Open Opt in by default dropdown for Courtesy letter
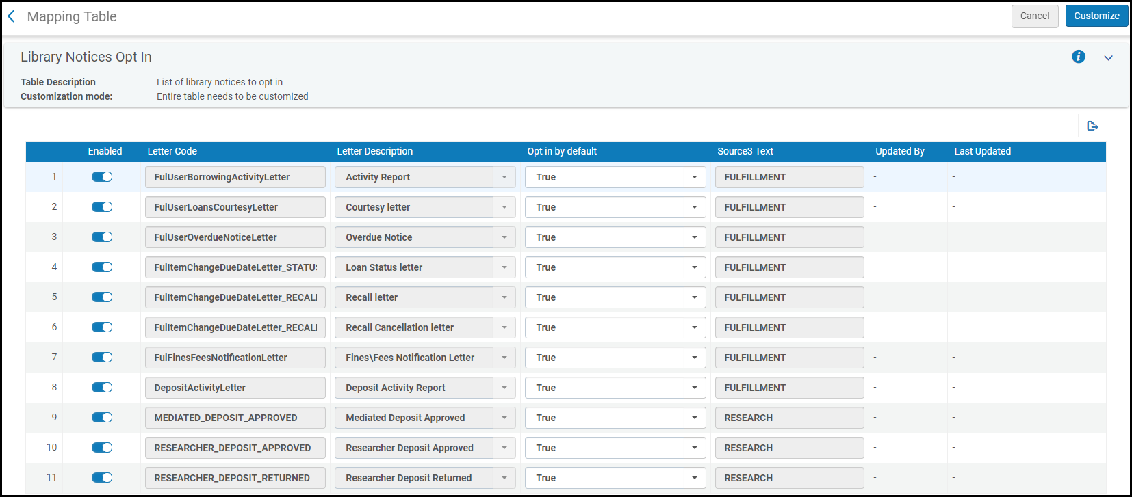 pyautogui.click(x=615, y=207)
